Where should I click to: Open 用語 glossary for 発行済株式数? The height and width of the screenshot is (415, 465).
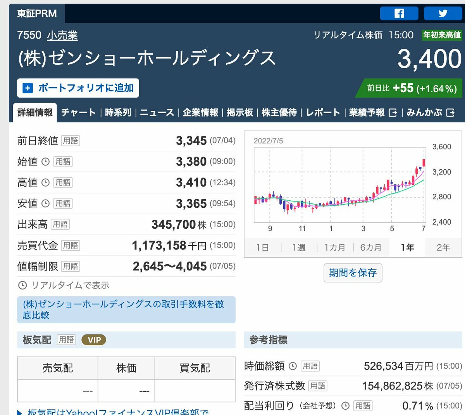pos(318,386)
